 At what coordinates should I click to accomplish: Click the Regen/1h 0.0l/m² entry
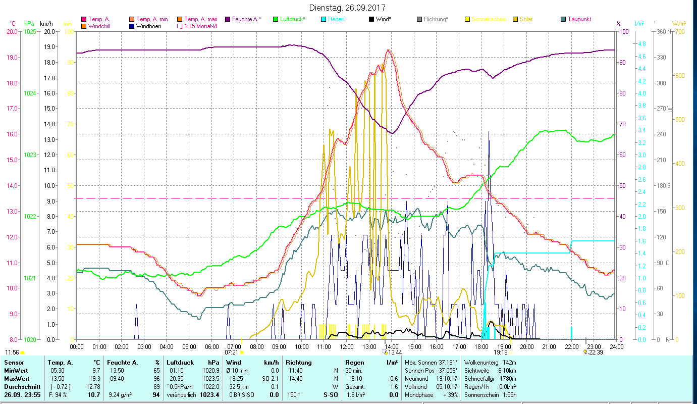[490, 387]
